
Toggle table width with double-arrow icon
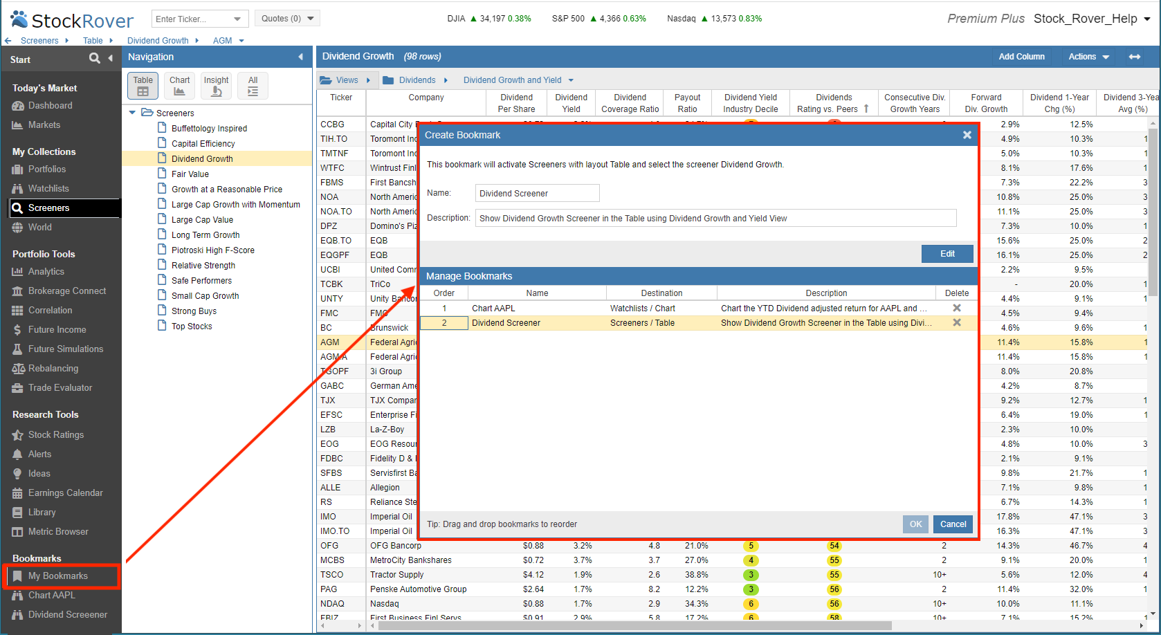pos(1135,57)
